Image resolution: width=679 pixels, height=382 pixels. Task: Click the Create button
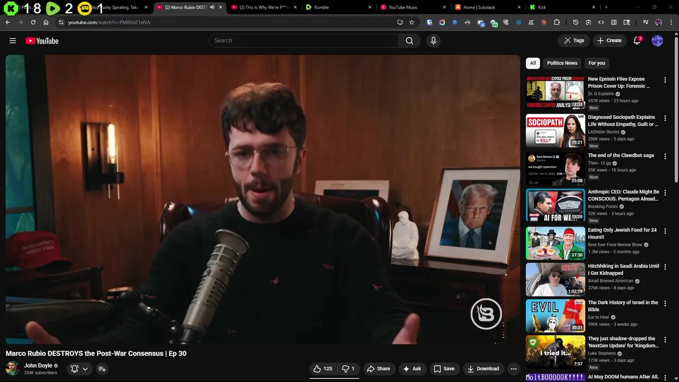point(609,41)
